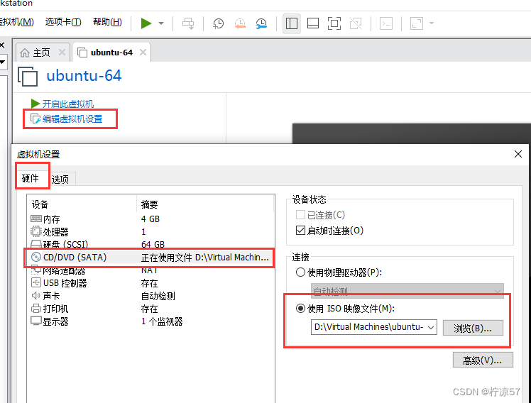Open the 虚拟机(M) menu

(17, 22)
